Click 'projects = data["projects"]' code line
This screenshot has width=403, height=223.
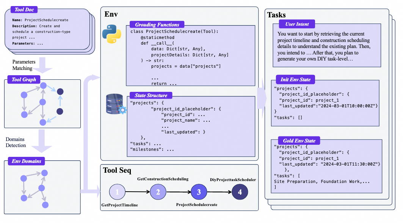[x=186, y=66]
